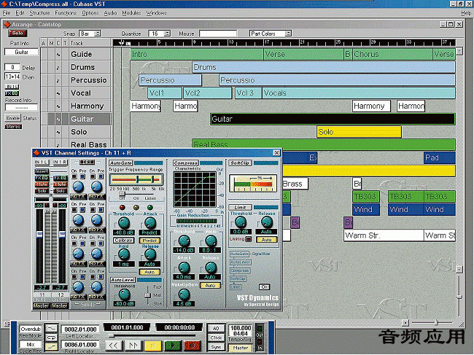The width and height of the screenshot is (474, 355).
Task: Open the Modules menu
Action: click(x=131, y=13)
